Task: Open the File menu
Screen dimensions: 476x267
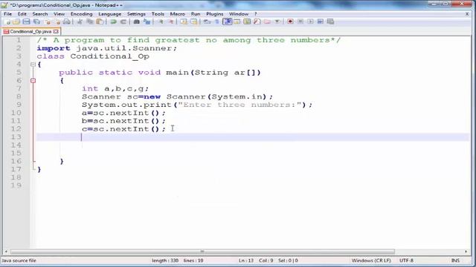Action: point(7,14)
